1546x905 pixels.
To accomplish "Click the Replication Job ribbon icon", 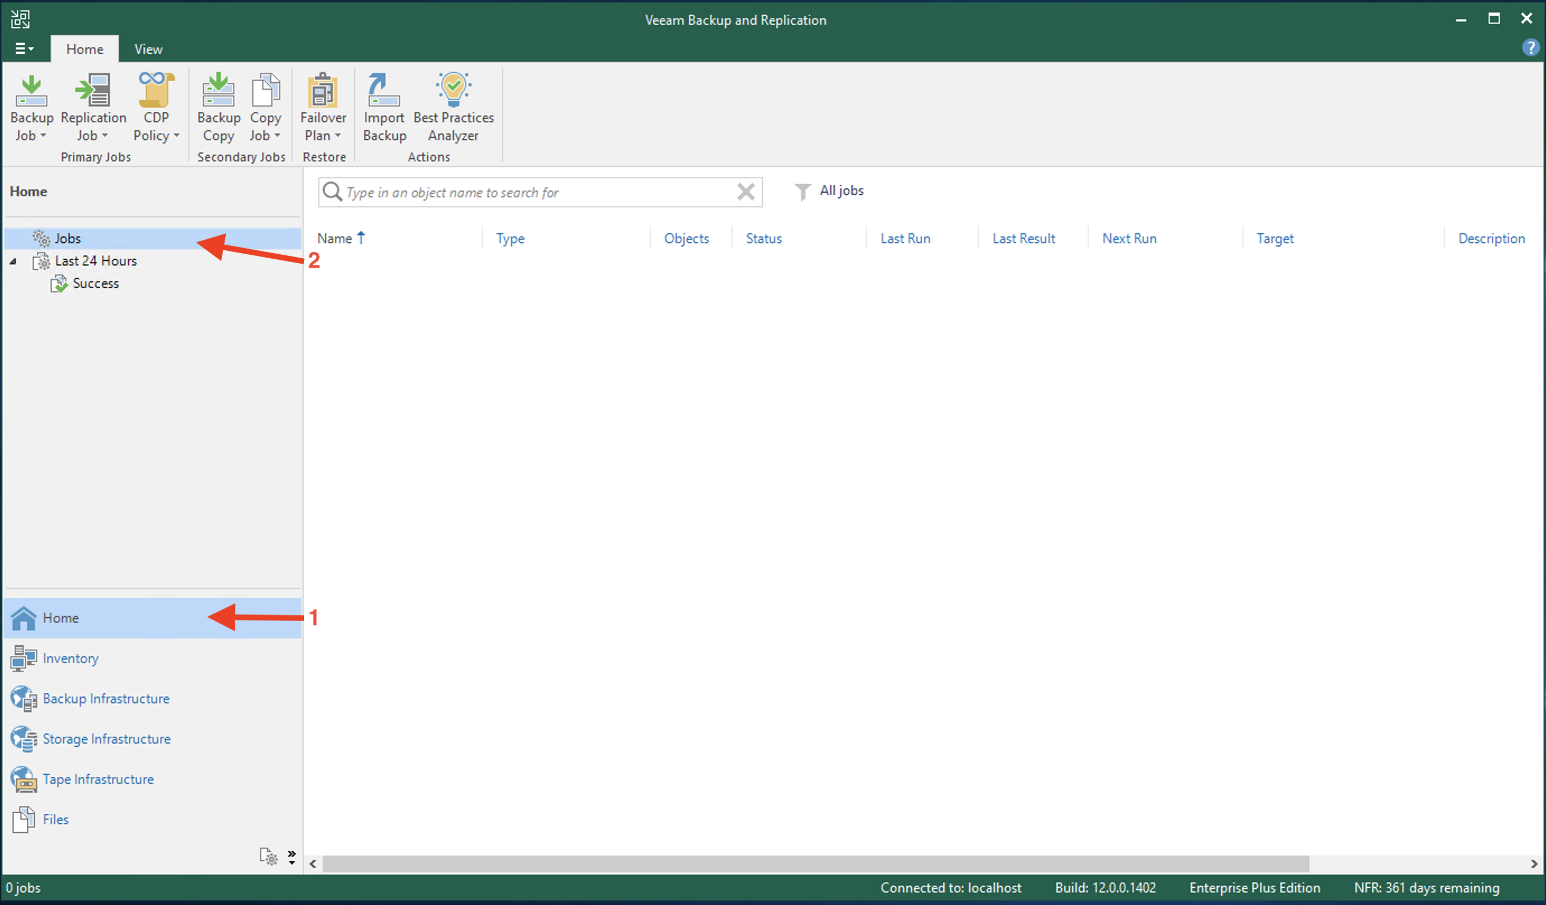I will (x=93, y=90).
